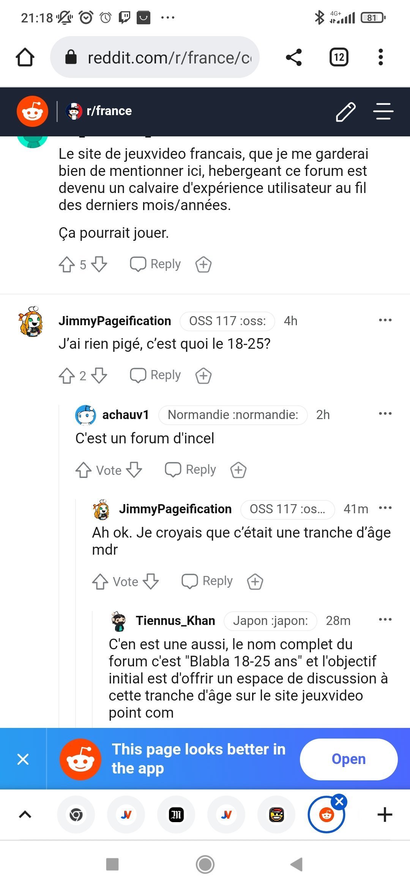410x889 pixels.
Task: Upvote the comment with 5 points
Action: 67,264
